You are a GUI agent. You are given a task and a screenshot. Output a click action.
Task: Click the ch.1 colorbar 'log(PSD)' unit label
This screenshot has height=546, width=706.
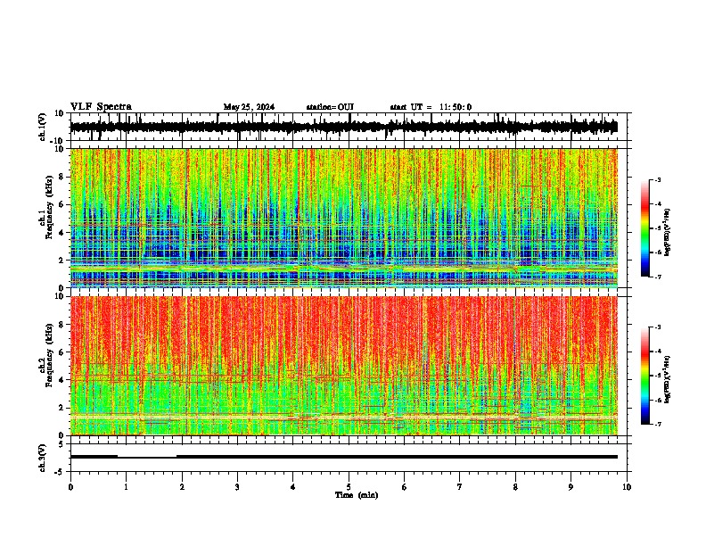668,232
